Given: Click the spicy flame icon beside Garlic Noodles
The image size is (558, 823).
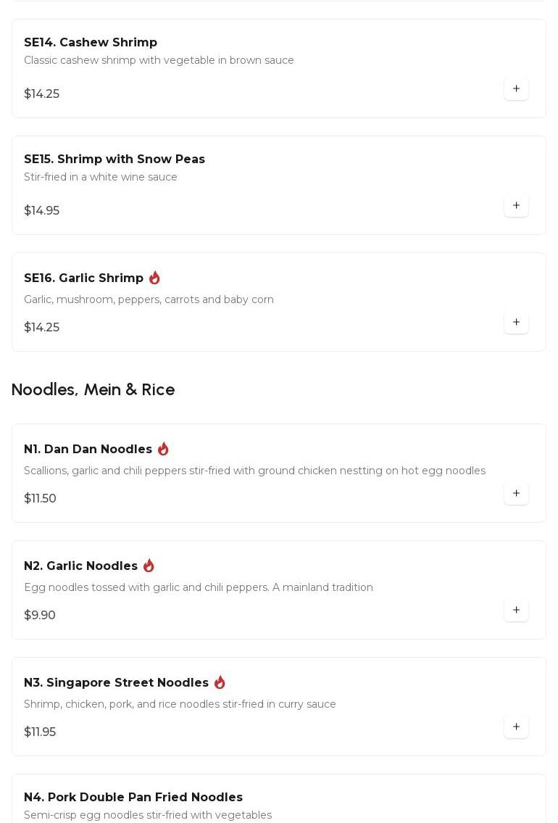Looking at the screenshot, I should click(x=149, y=566).
